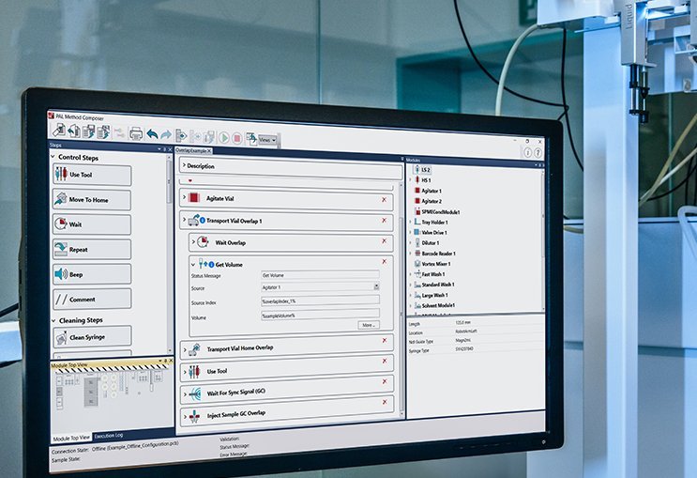Expand HS 1 in Modules tree
The image size is (697, 478).
pos(410,179)
